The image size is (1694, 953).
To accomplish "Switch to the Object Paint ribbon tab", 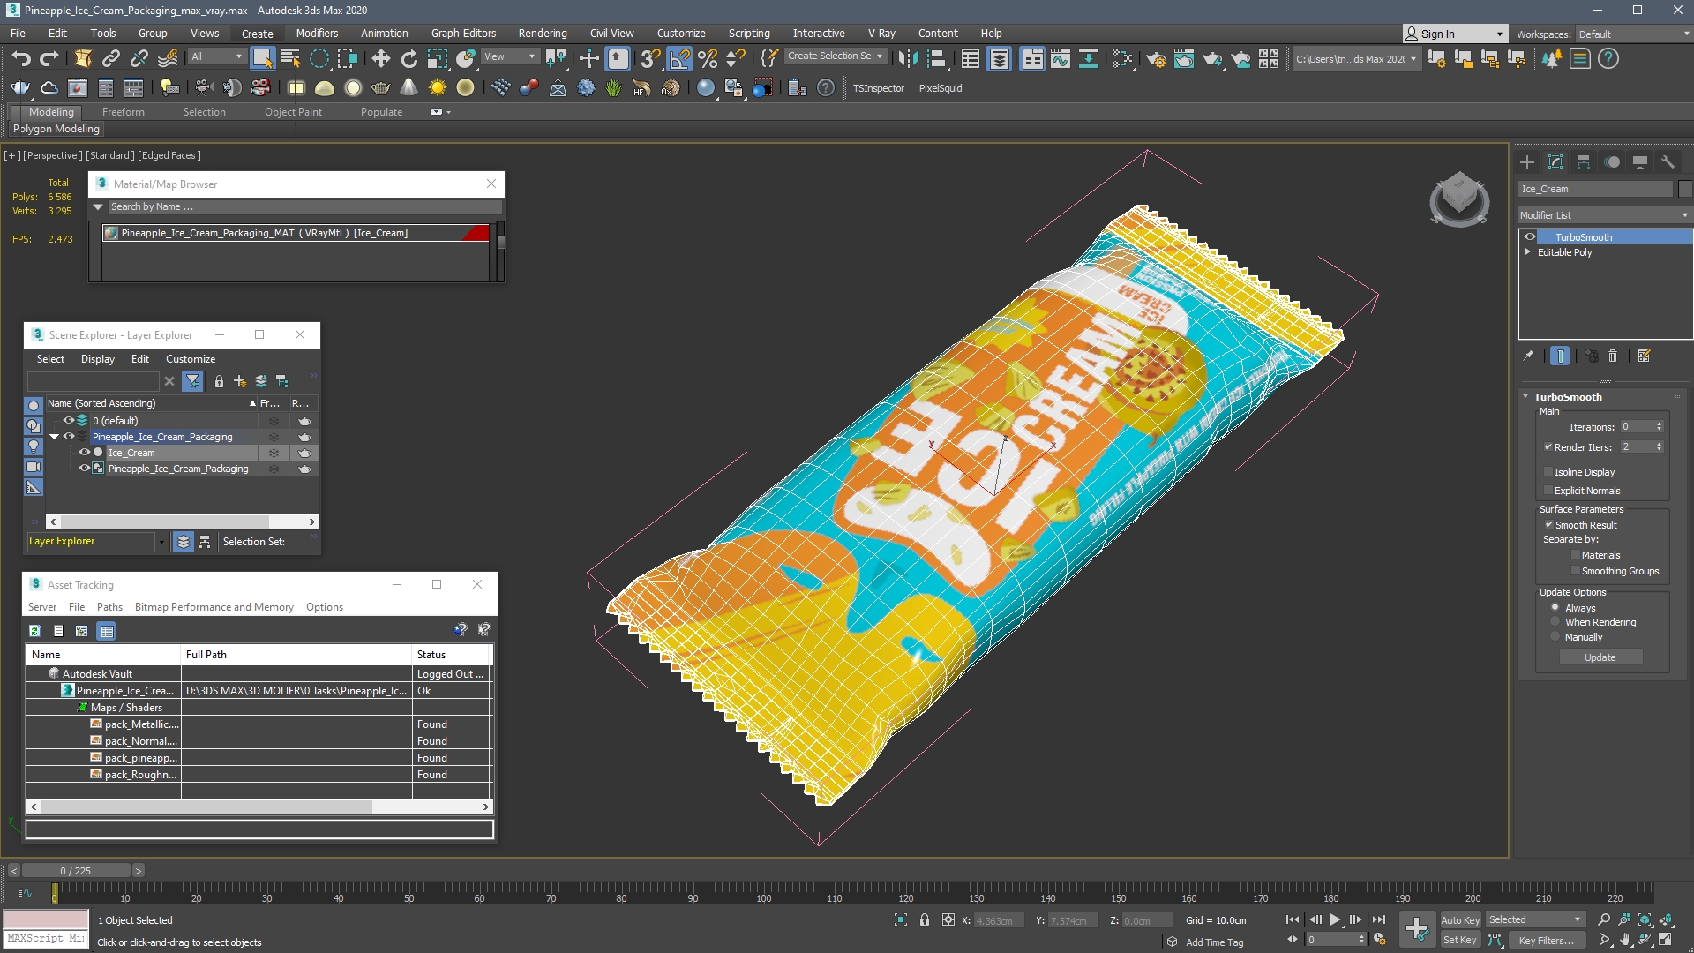I will point(293,112).
